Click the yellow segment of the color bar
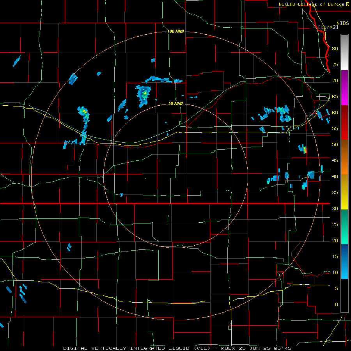This screenshot has height=351, width=351. pyautogui.click(x=344, y=192)
